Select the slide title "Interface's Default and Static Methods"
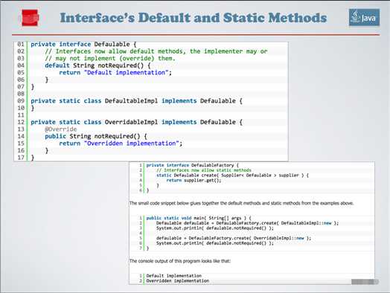This screenshot has height=293, width=390. click(x=194, y=18)
